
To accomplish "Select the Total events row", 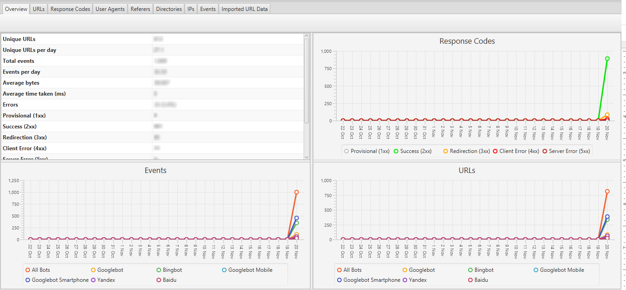I will point(77,61).
